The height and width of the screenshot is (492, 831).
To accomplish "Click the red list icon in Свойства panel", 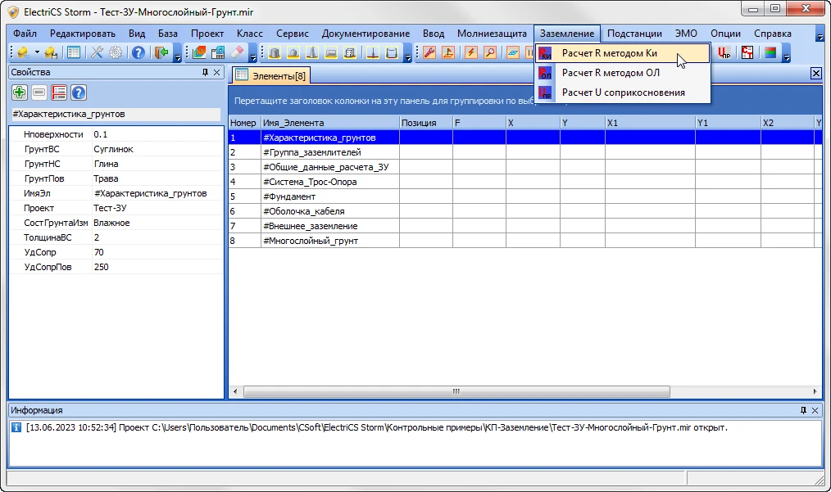I will click(59, 93).
